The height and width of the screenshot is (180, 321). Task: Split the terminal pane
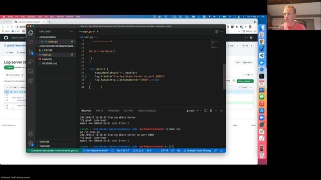[206, 110]
